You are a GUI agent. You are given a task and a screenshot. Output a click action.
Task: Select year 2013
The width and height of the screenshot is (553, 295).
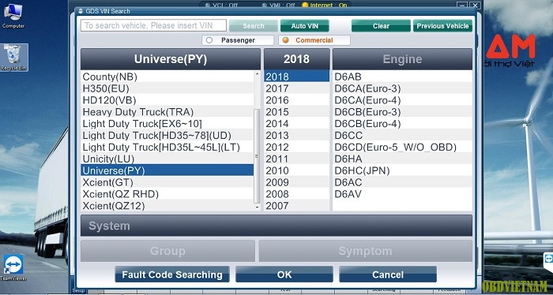(296, 135)
